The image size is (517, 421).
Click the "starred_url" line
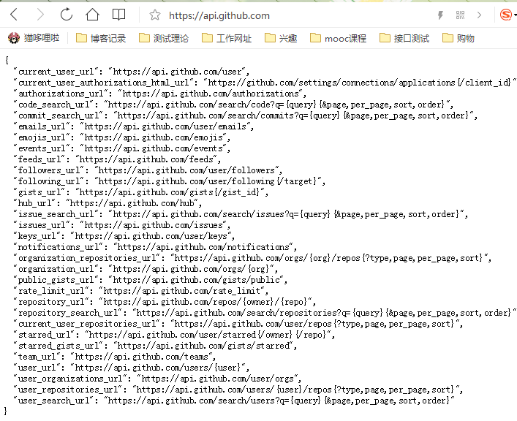[174, 335]
